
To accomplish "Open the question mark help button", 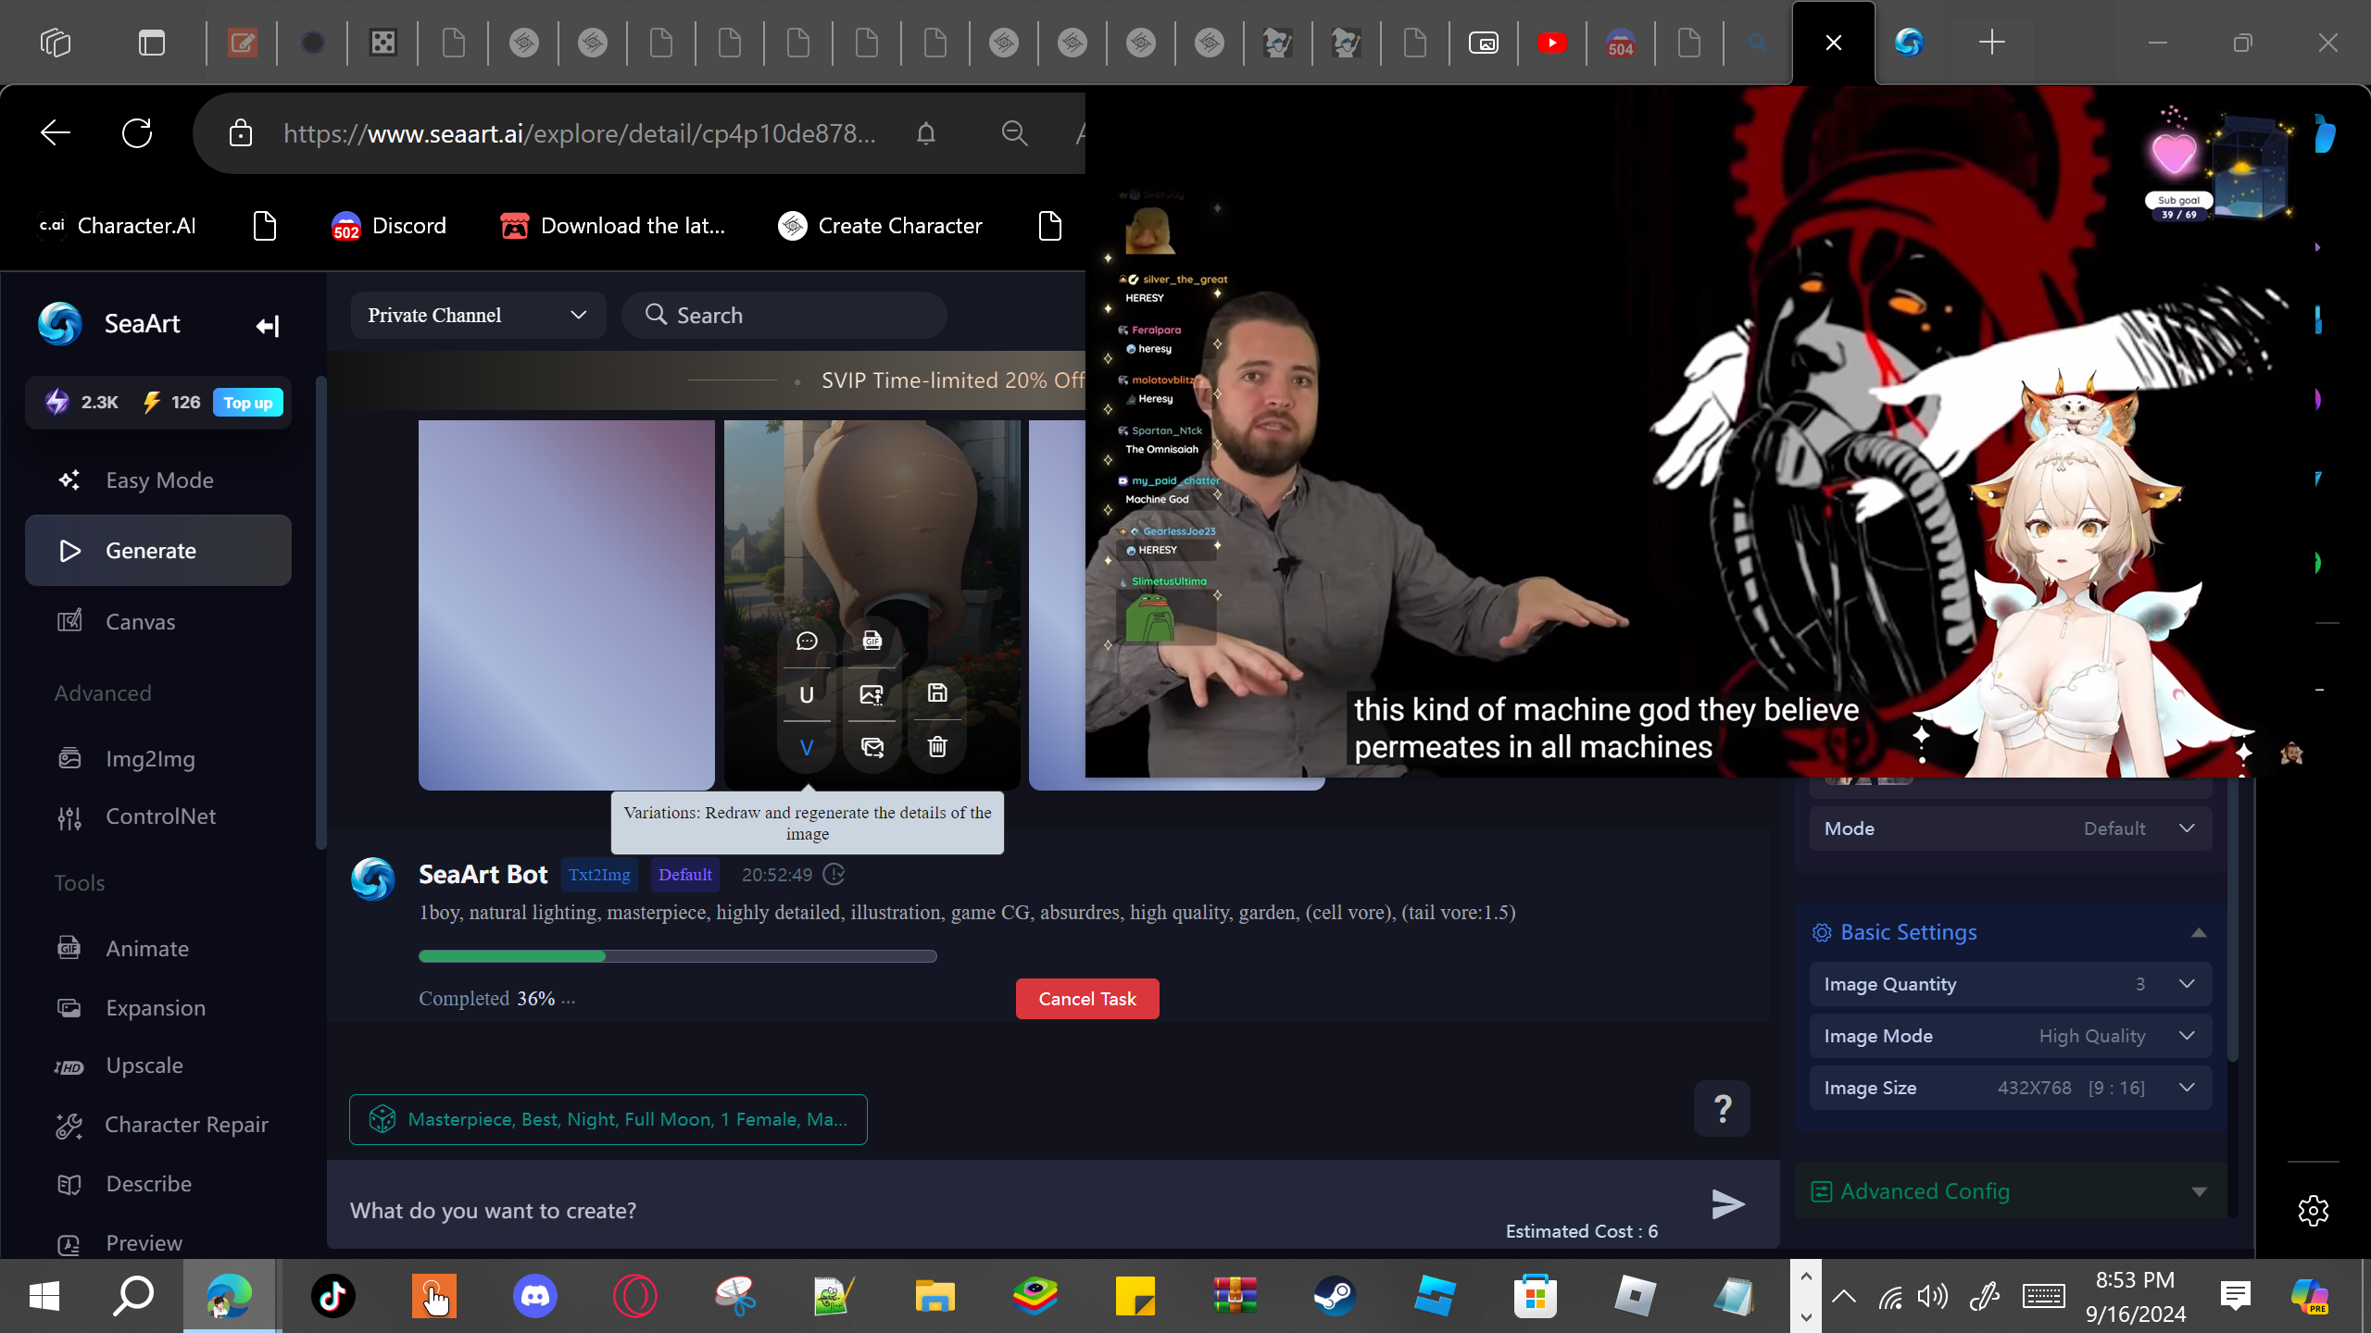I will pos(1722,1108).
